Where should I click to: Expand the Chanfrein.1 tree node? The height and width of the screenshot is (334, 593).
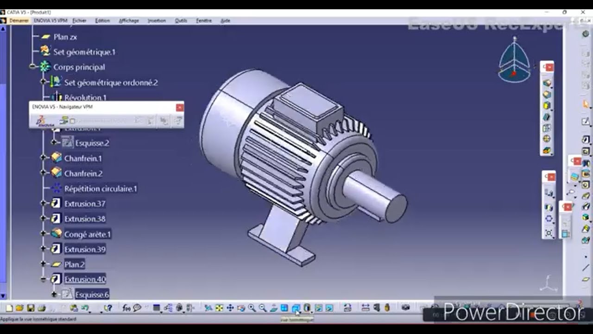click(x=43, y=158)
